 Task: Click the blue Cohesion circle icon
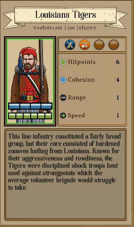point(63,80)
